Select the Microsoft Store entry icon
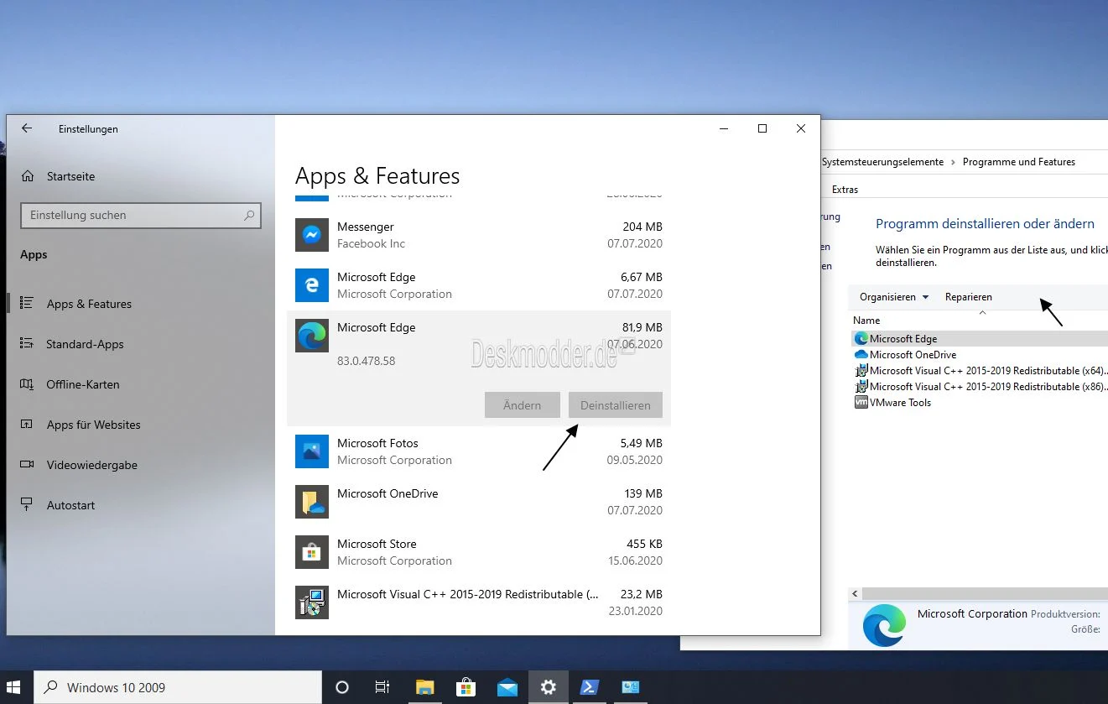The image size is (1108, 704). [x=311, y=552]
